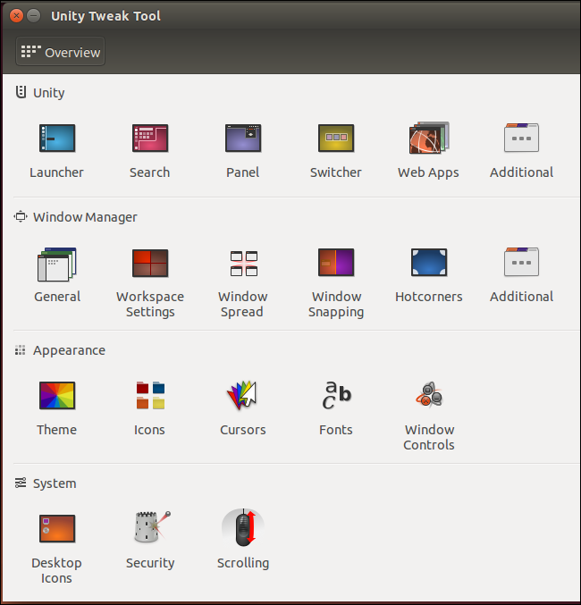Open the Web Apps settings icon
The height and width of the screenshot is (605, 581).
[x=429, y=138]
